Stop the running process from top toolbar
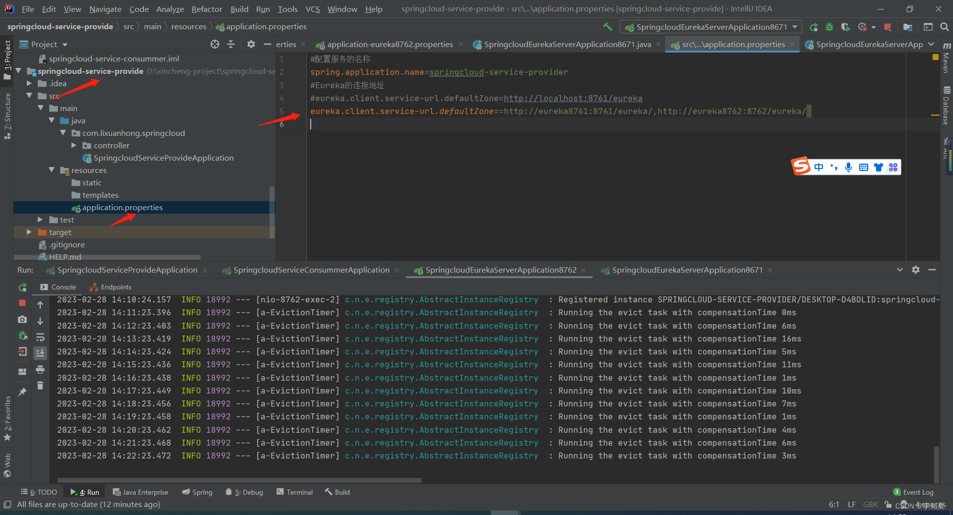The image size is (953, 515). tap(887, 27)
